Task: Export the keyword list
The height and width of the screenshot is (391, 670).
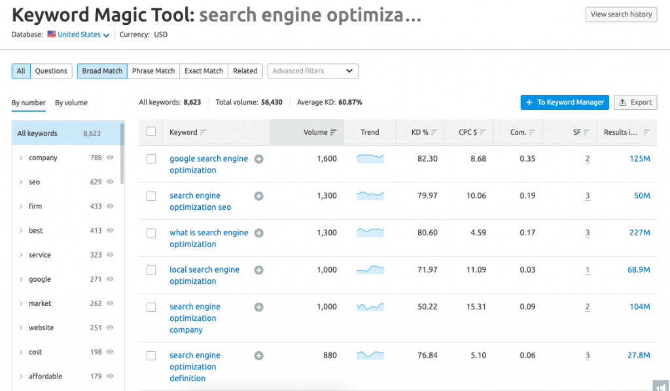Action: click(635, 103)
